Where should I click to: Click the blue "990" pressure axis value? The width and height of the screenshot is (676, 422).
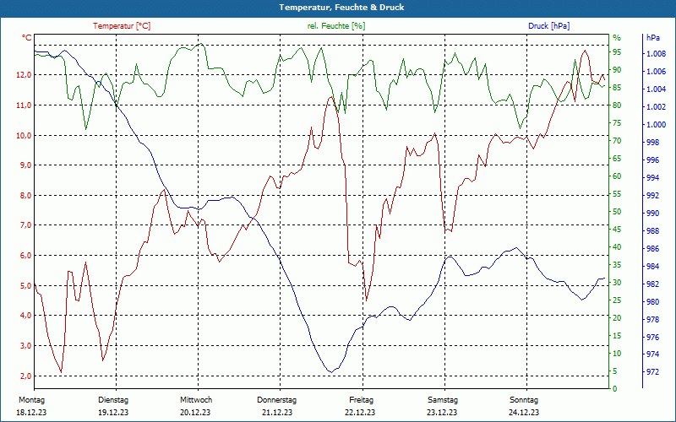pyautogui.click(x=653, y=214)
